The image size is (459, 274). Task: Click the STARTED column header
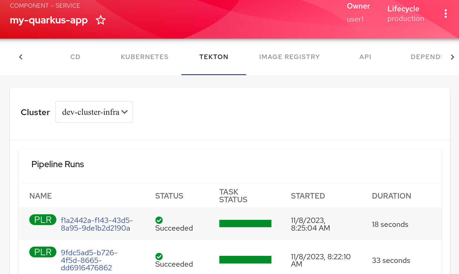coord(308,196)
